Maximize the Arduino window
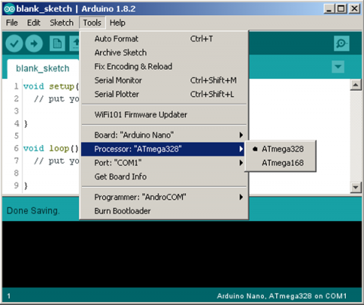364x305 pixels. 341,9
